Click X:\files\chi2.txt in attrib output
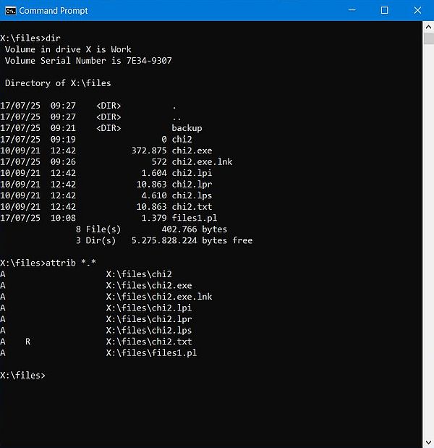Image resolution: width=434 pixels, height=448 pixels. 149,342
